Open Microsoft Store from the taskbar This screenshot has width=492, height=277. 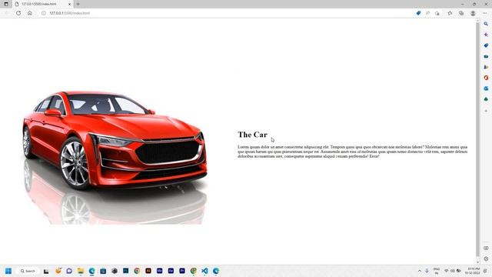[103, 271]
